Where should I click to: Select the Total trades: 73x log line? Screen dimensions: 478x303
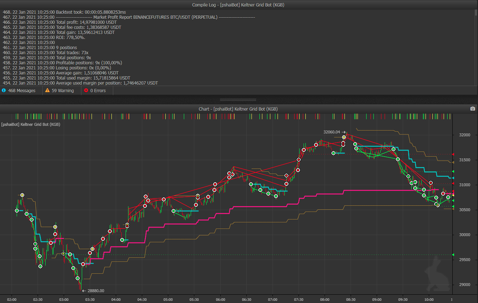pyautogui.click(x=45, y=52)
